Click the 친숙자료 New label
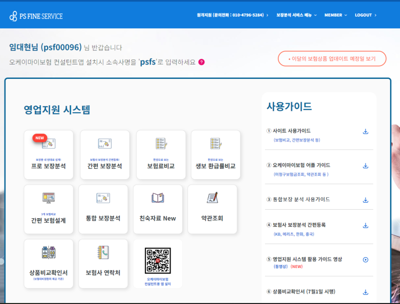 157,218
